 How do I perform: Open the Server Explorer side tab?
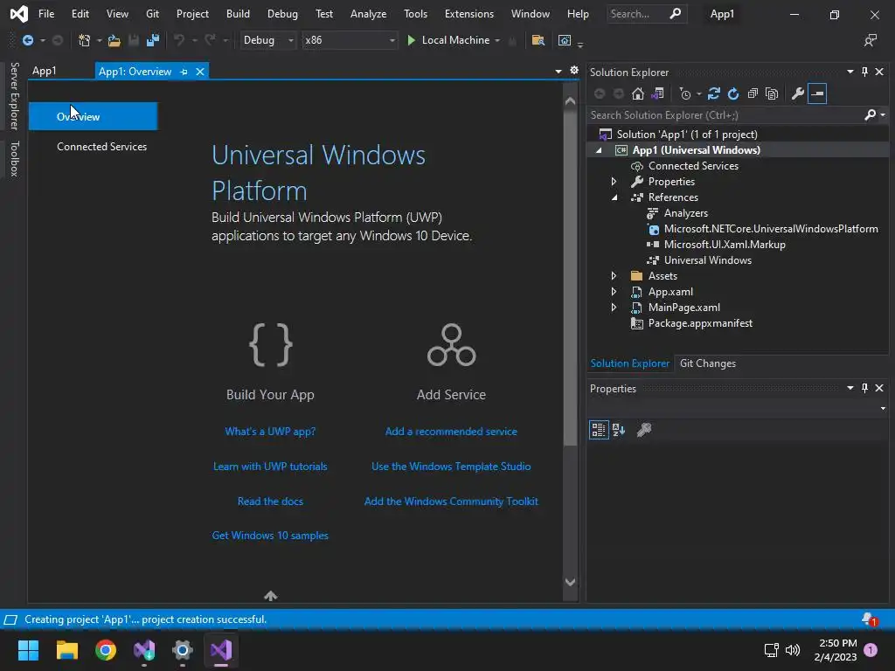coord(15,96)
